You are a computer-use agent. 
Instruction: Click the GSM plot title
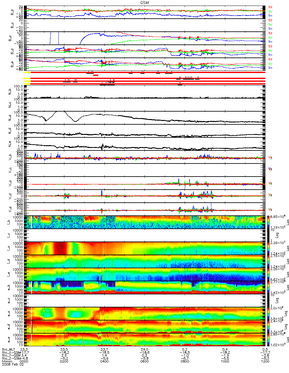[x=144, y=3]
